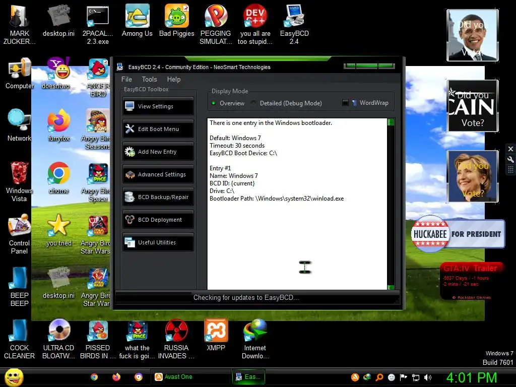
Task: Select the RUSSIA INVADES ... radiation icon
Action: 176,339
